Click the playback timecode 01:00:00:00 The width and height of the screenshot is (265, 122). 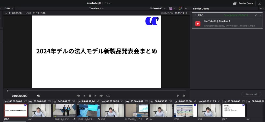click(x=20, y=96)
